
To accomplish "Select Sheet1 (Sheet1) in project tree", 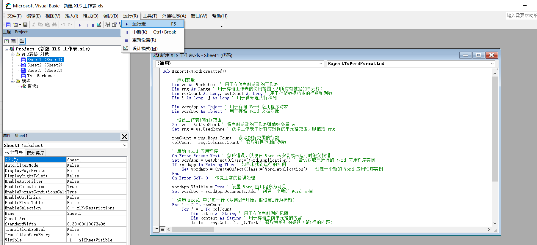I will point(45,60).
